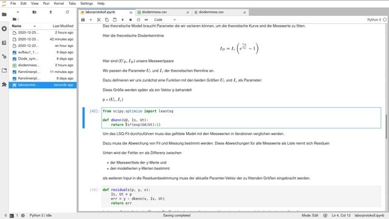This screenshot has height=219, width=389.
Task: Restart the kernel
Action: [x=139, y=19]
